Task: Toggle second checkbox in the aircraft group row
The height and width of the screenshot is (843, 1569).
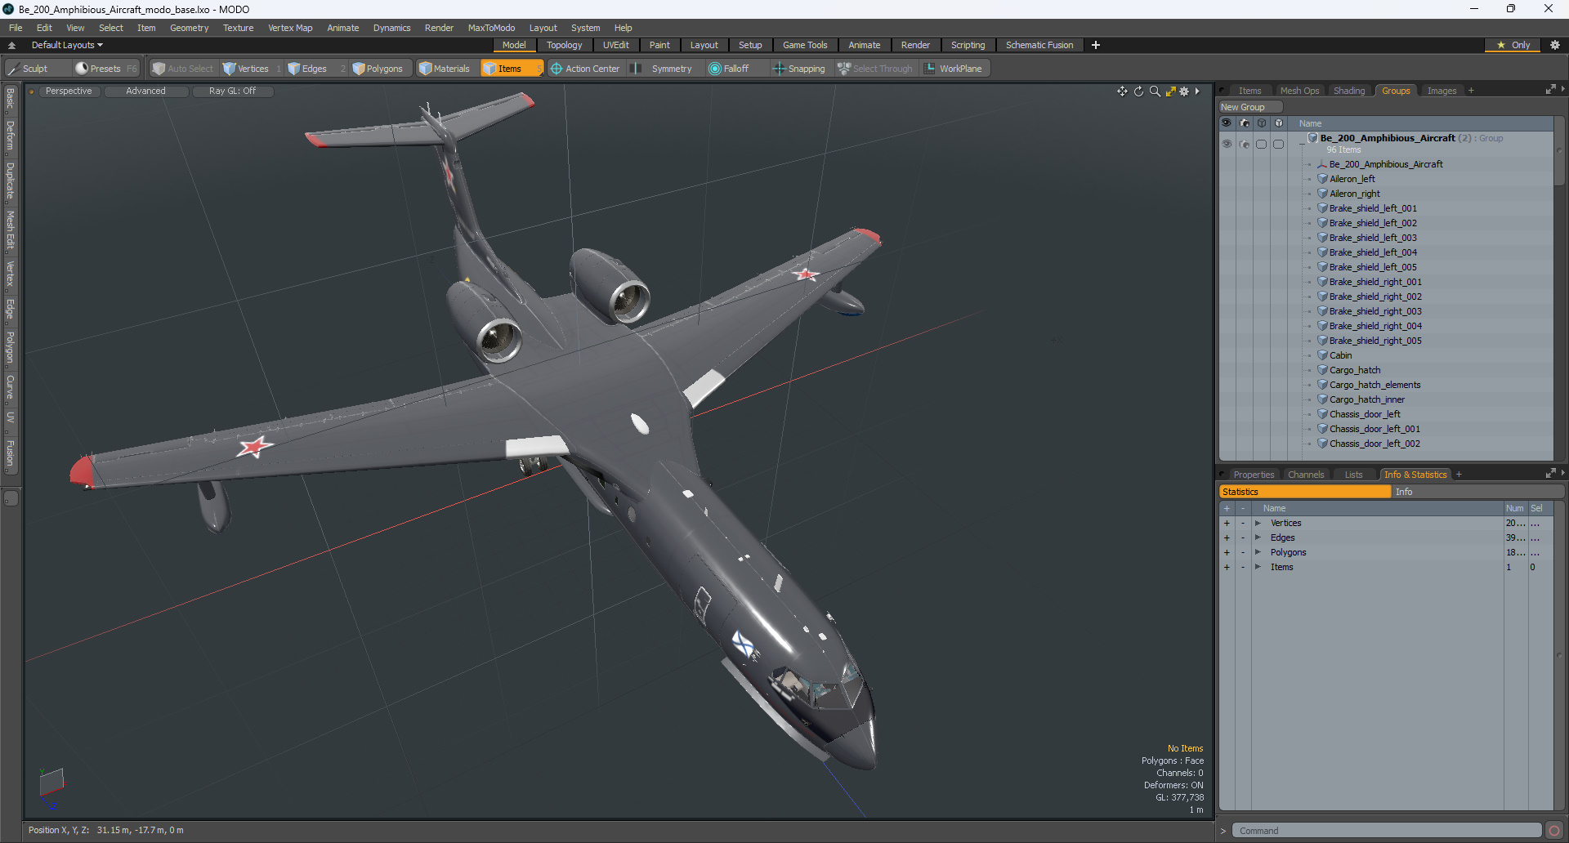Action: (x=1279, y=144)
